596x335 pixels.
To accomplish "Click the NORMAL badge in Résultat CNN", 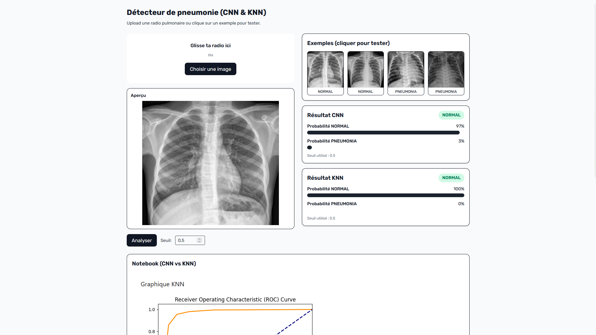I will tap(451, 115).
